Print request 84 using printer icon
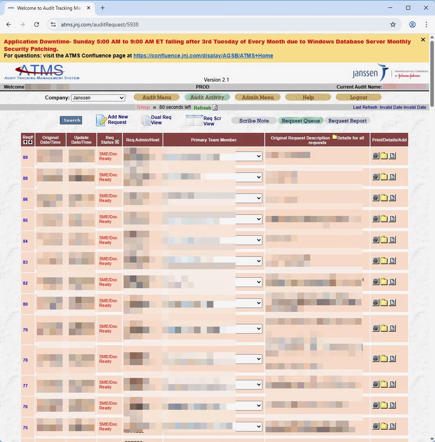The width and height of the screenshot is (435, 442). (x=376, y=239)
